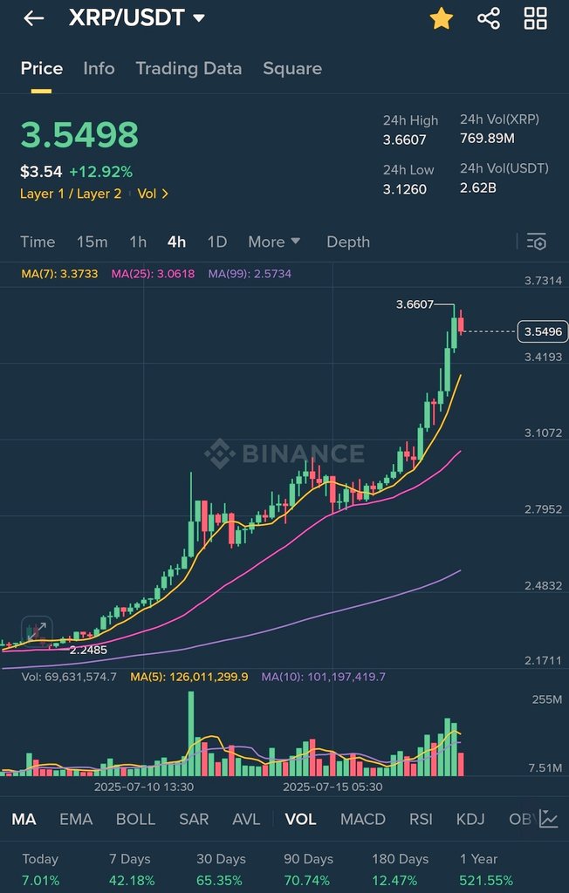Open chart settings icon beside Depth
This screenshot has height=893, width=569.
pos(537,242)
